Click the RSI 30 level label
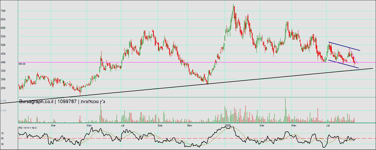Screen dimensions: 376x150 (x=2, y=144)
